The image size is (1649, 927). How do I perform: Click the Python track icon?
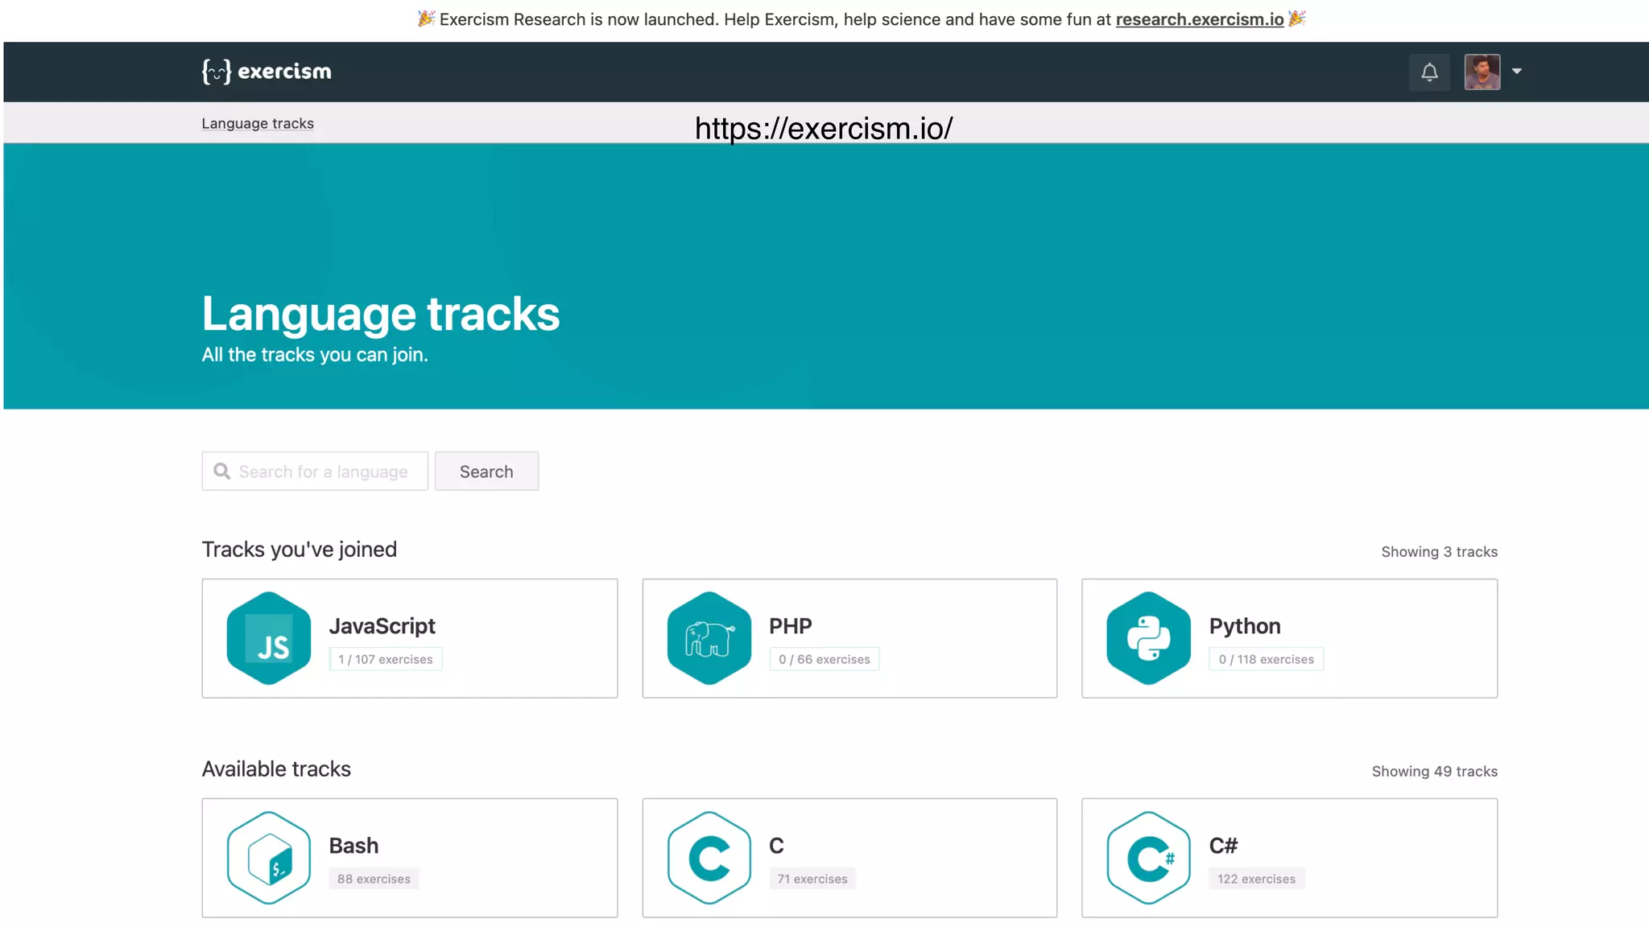click(x=1148, y=638)
